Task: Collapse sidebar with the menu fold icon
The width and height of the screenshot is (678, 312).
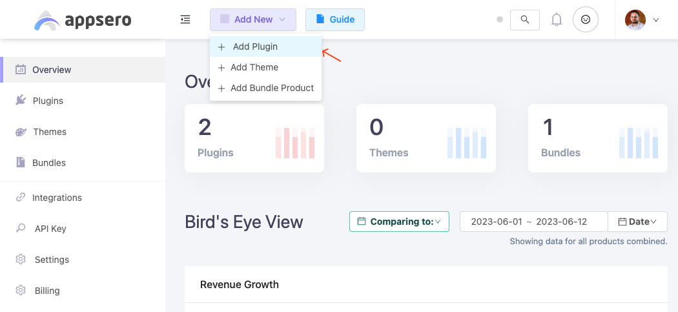Action: pos(185,19)
